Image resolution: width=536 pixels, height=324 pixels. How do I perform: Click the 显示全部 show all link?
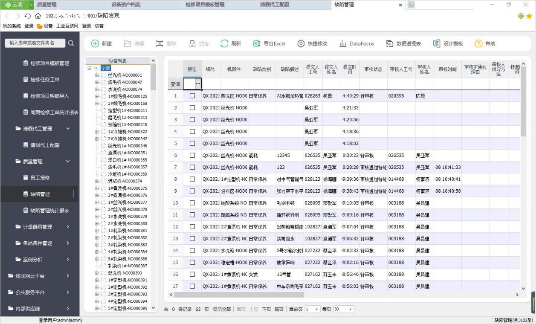point(222,309)
